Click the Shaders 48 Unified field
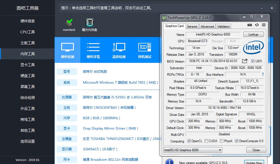The width and height of the screenshot is (280, 164). [200, 81]
